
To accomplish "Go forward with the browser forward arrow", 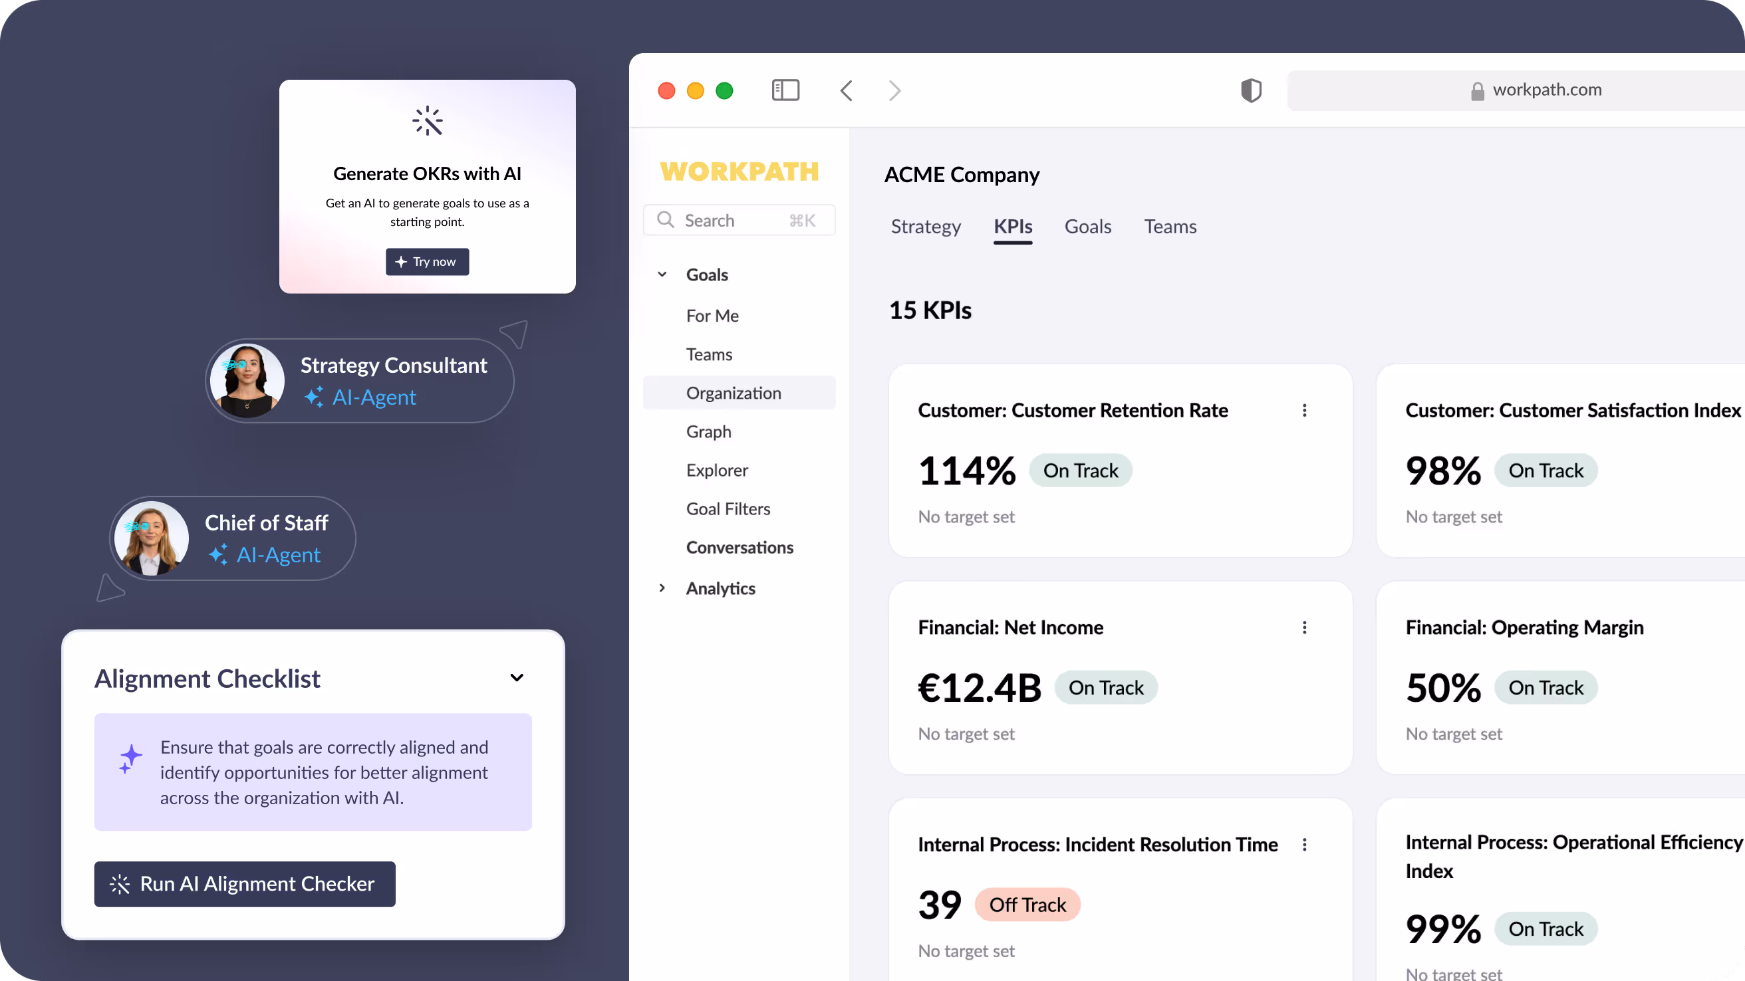I will click(x=895, y=90).
